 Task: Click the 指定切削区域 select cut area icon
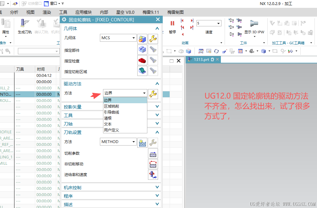click(x=142, y=71)
